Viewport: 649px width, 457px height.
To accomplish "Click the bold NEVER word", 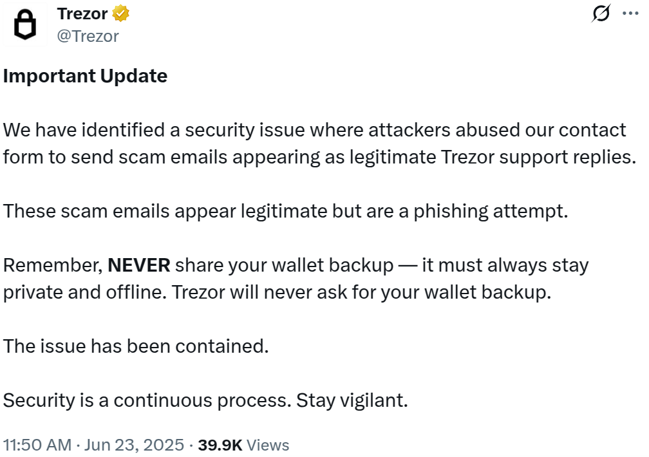I will pos(138,265).
